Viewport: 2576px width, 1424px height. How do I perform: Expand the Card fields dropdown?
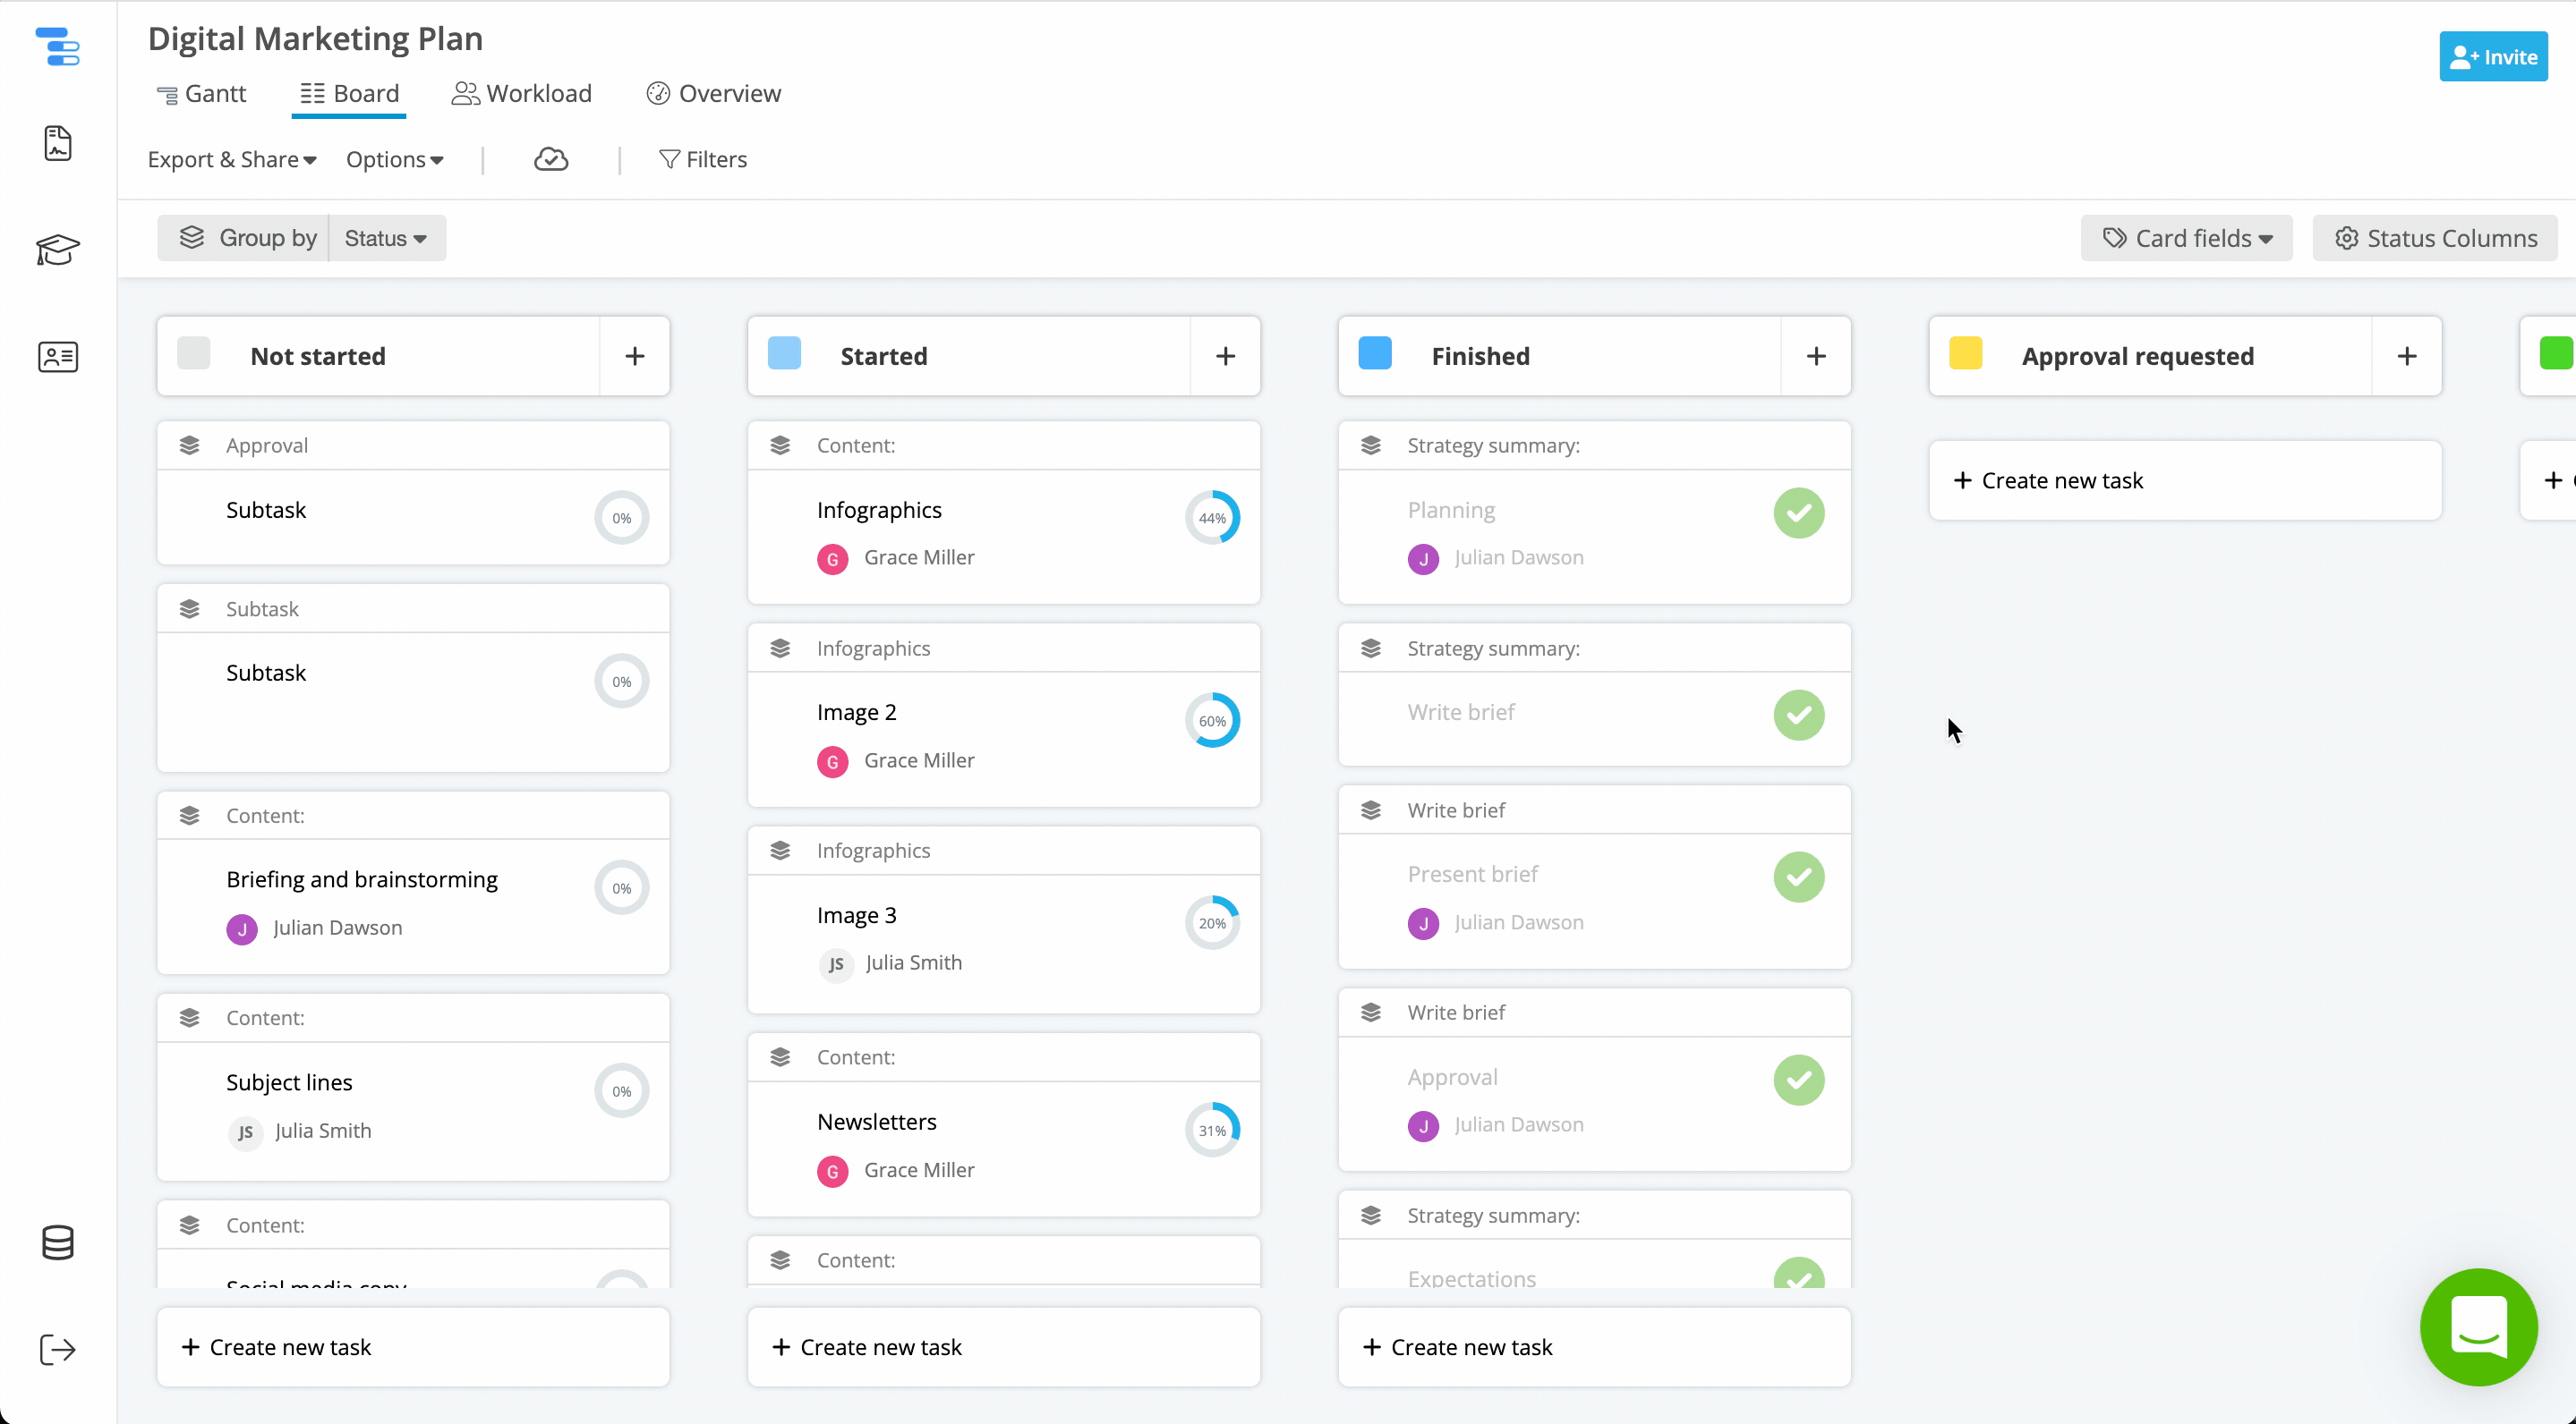click(2187, 238)
